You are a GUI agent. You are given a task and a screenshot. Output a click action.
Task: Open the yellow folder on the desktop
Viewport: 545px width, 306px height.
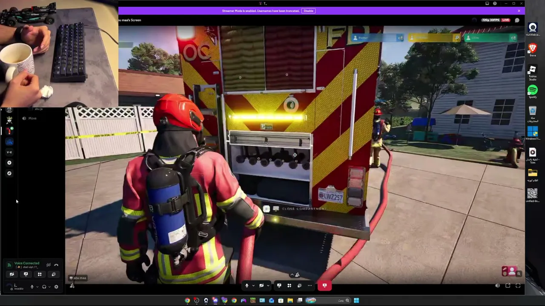coord(533,175)
